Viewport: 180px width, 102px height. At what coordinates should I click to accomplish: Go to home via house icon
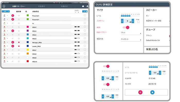(83, 6)
